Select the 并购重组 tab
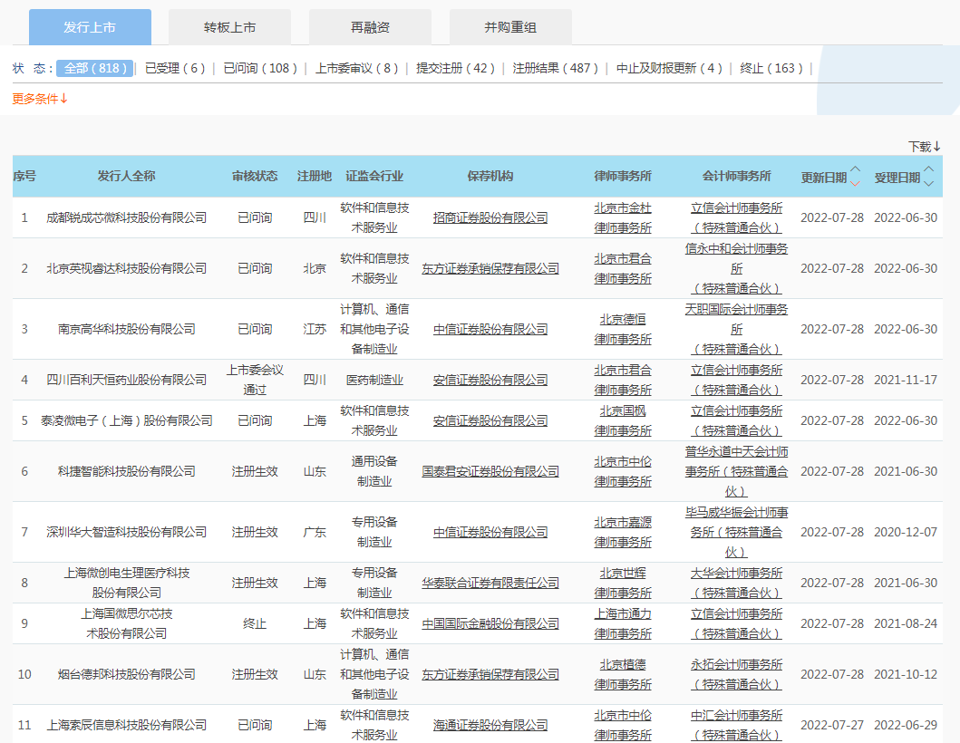The width and height of the screenshot is (960, 743). (510, 27)
